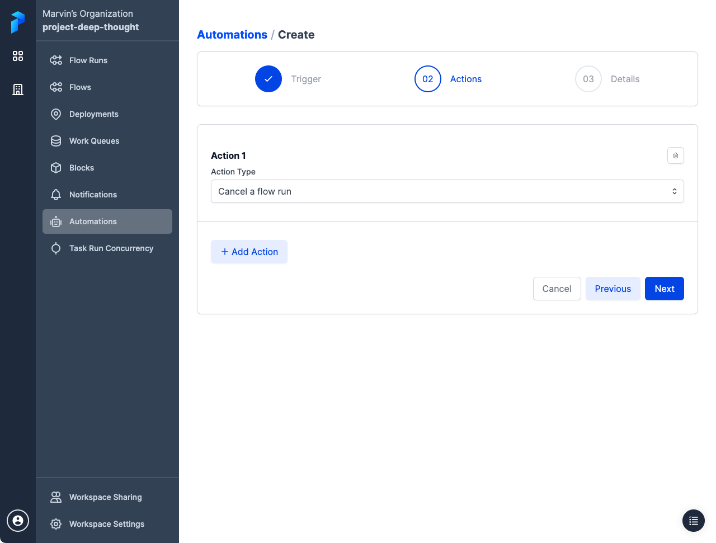Navigate to Deployments
The width and height of the screenshot is (716, 543).
107,114
